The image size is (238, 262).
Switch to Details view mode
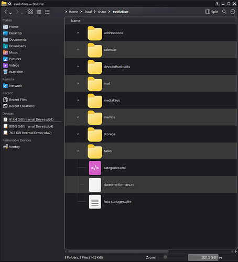tap(47, 12)
